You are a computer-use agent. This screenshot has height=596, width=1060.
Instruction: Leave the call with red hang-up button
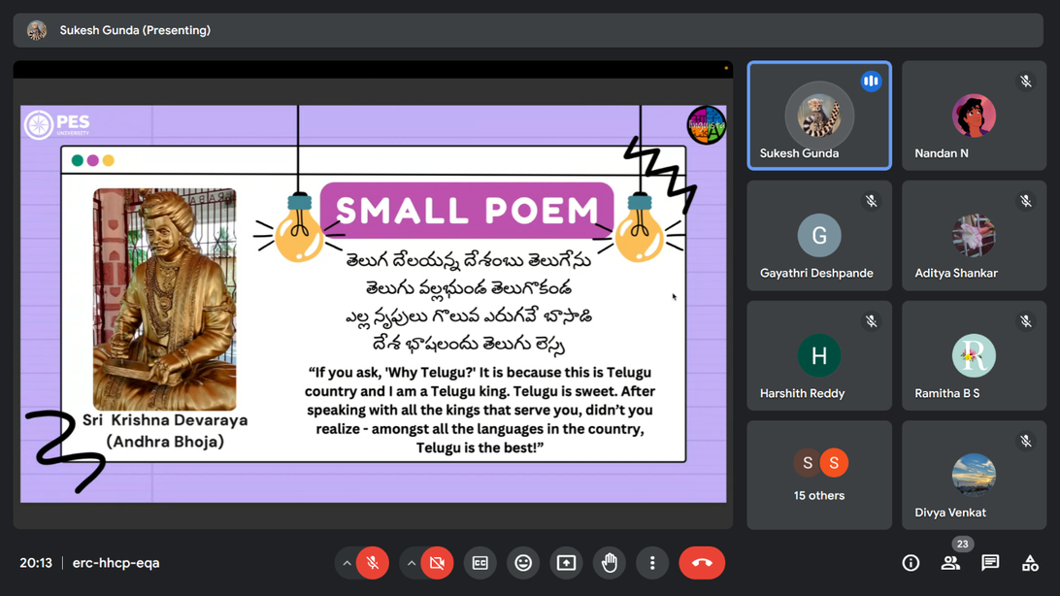(x=702, y=563)
